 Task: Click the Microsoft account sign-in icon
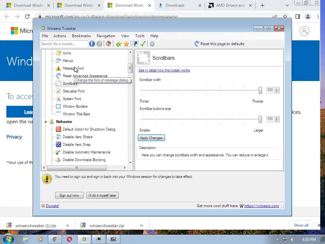coord(304,31)
